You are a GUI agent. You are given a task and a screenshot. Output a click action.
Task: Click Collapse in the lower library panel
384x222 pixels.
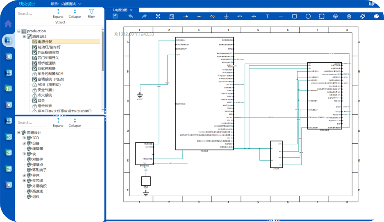click(x=75, y=122)
